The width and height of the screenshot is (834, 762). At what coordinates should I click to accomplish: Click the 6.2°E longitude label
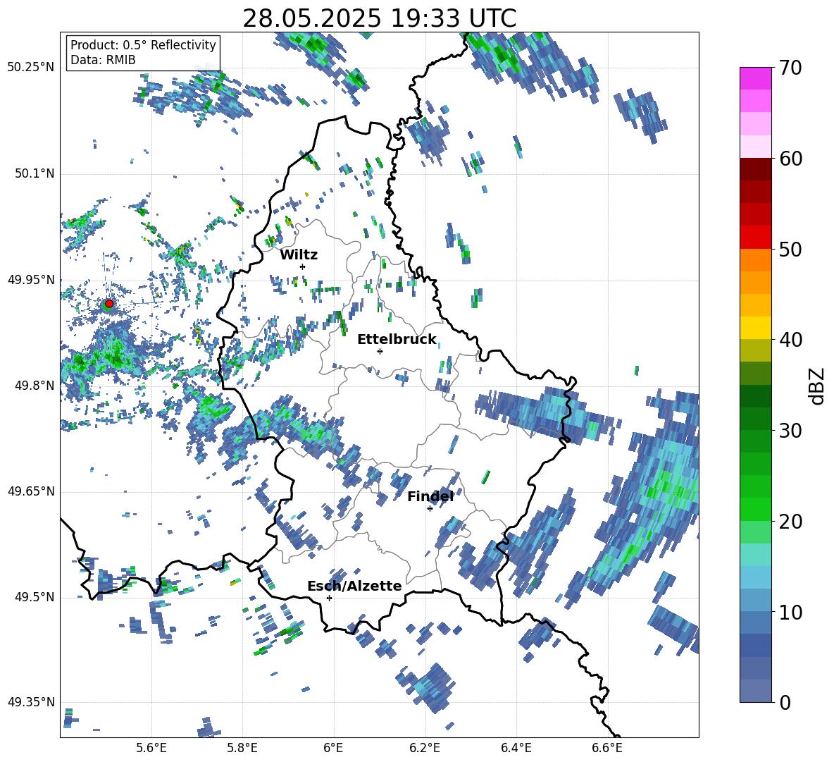coord(425,748)
